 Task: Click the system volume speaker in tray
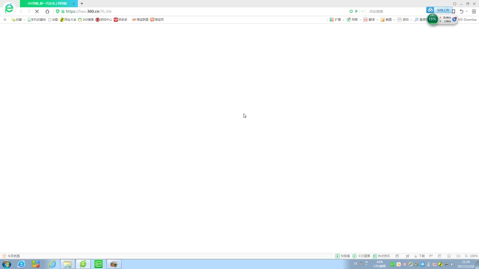coord(452,265)
